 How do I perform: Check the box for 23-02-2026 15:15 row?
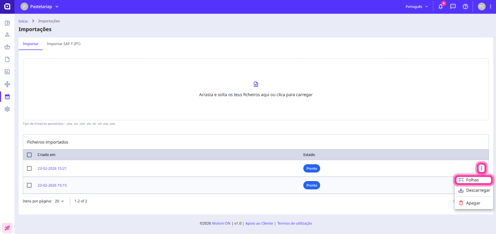[29, 185]
